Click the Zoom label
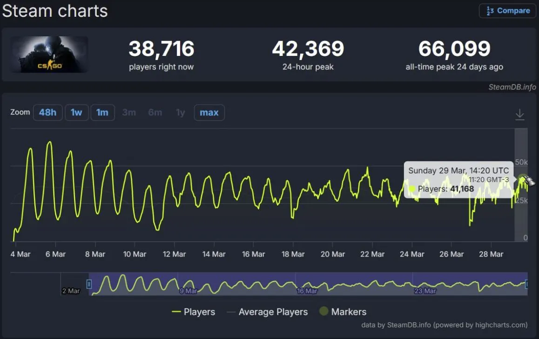Image resolution: width=539 pixels, height=339 pixels. pyautogui.click(x=20, y=112)
